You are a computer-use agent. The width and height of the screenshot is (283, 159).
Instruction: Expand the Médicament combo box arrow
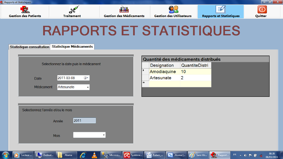(x=88, y=87)
